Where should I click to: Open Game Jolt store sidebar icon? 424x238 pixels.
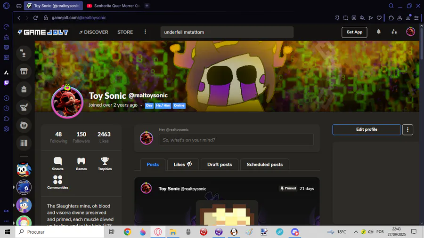click(x=24, y=71)
